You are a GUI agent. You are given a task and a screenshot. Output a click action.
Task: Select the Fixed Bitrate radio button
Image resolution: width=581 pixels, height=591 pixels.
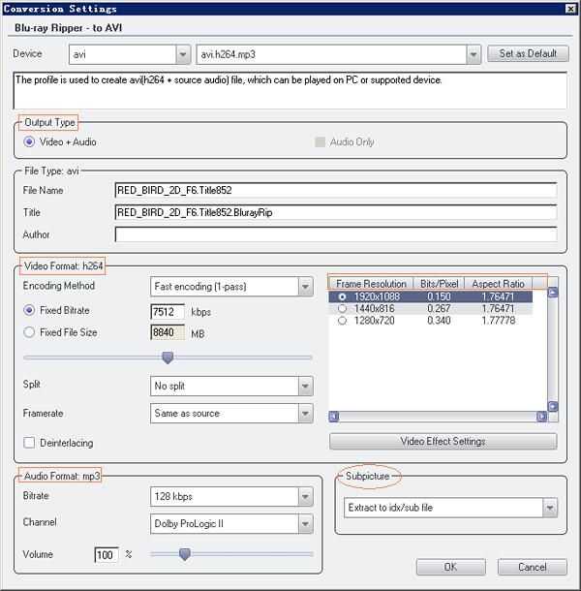point(29,311)
